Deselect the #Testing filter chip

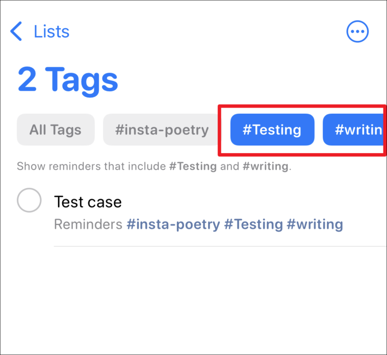(272, 130)
